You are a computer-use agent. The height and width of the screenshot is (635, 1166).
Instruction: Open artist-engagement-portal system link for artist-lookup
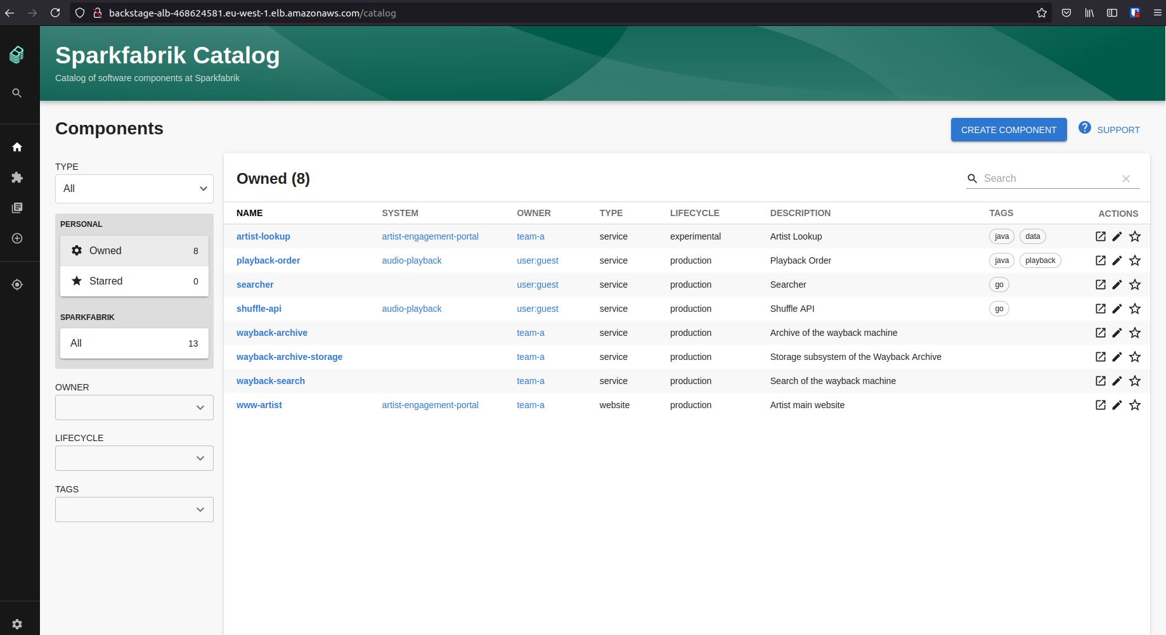tap(430, 236)
